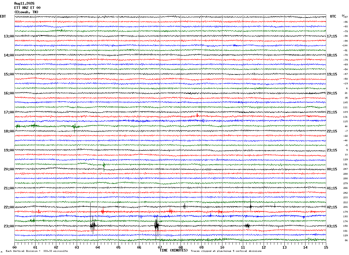Click minute 07 on the time axis
Image resolution: width=349 pixels, height=255 pixels.
click(160, 247)
